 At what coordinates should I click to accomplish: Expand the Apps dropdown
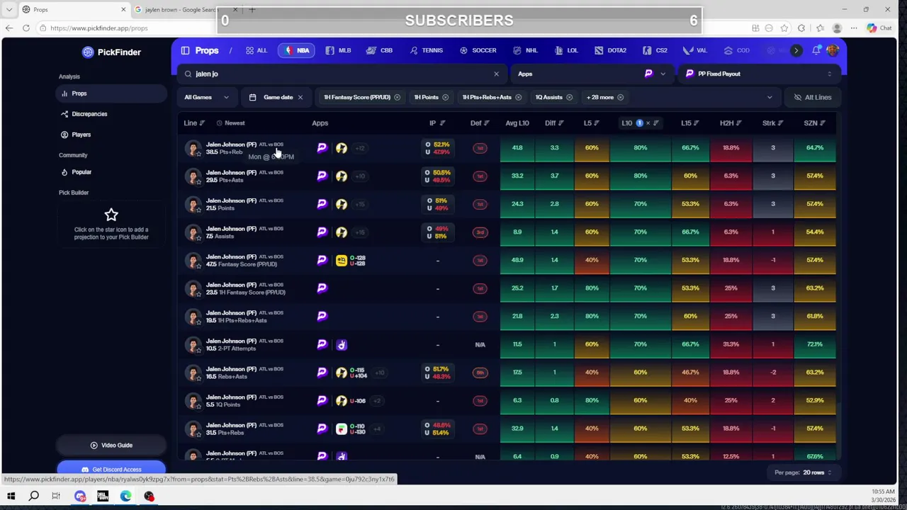point(592,74)
